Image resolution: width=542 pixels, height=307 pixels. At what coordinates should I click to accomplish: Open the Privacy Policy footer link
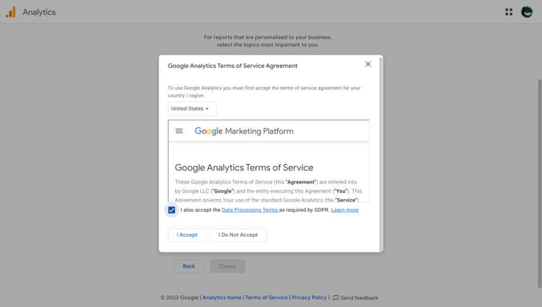point(309,297)
